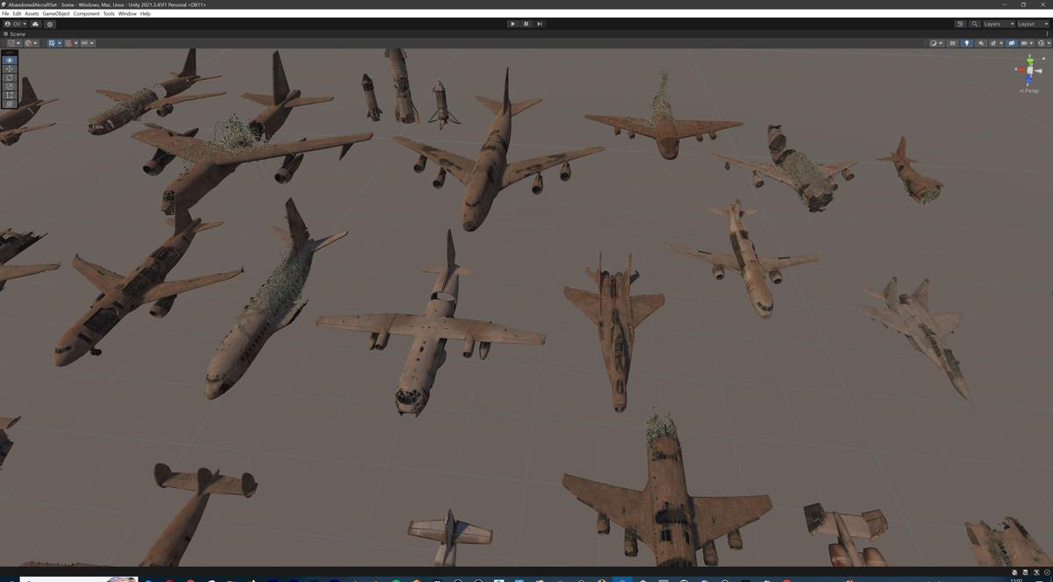Click the Scene tab's three-dot options menu

click(x=1048, y=33)
